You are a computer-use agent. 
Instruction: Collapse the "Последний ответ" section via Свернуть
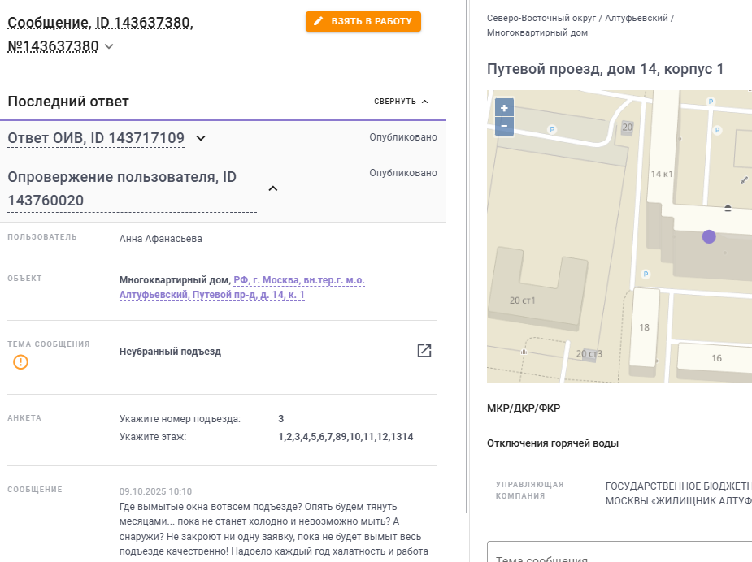pyautogui.click(x=402, y=102)
